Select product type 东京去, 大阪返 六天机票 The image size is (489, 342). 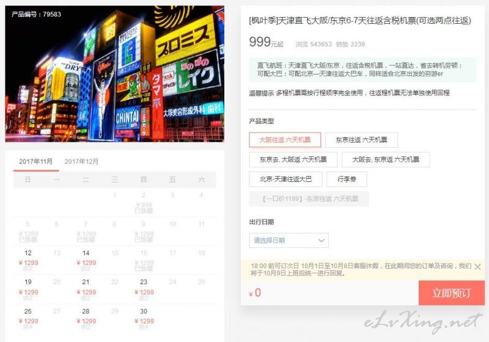coord(293,159)
